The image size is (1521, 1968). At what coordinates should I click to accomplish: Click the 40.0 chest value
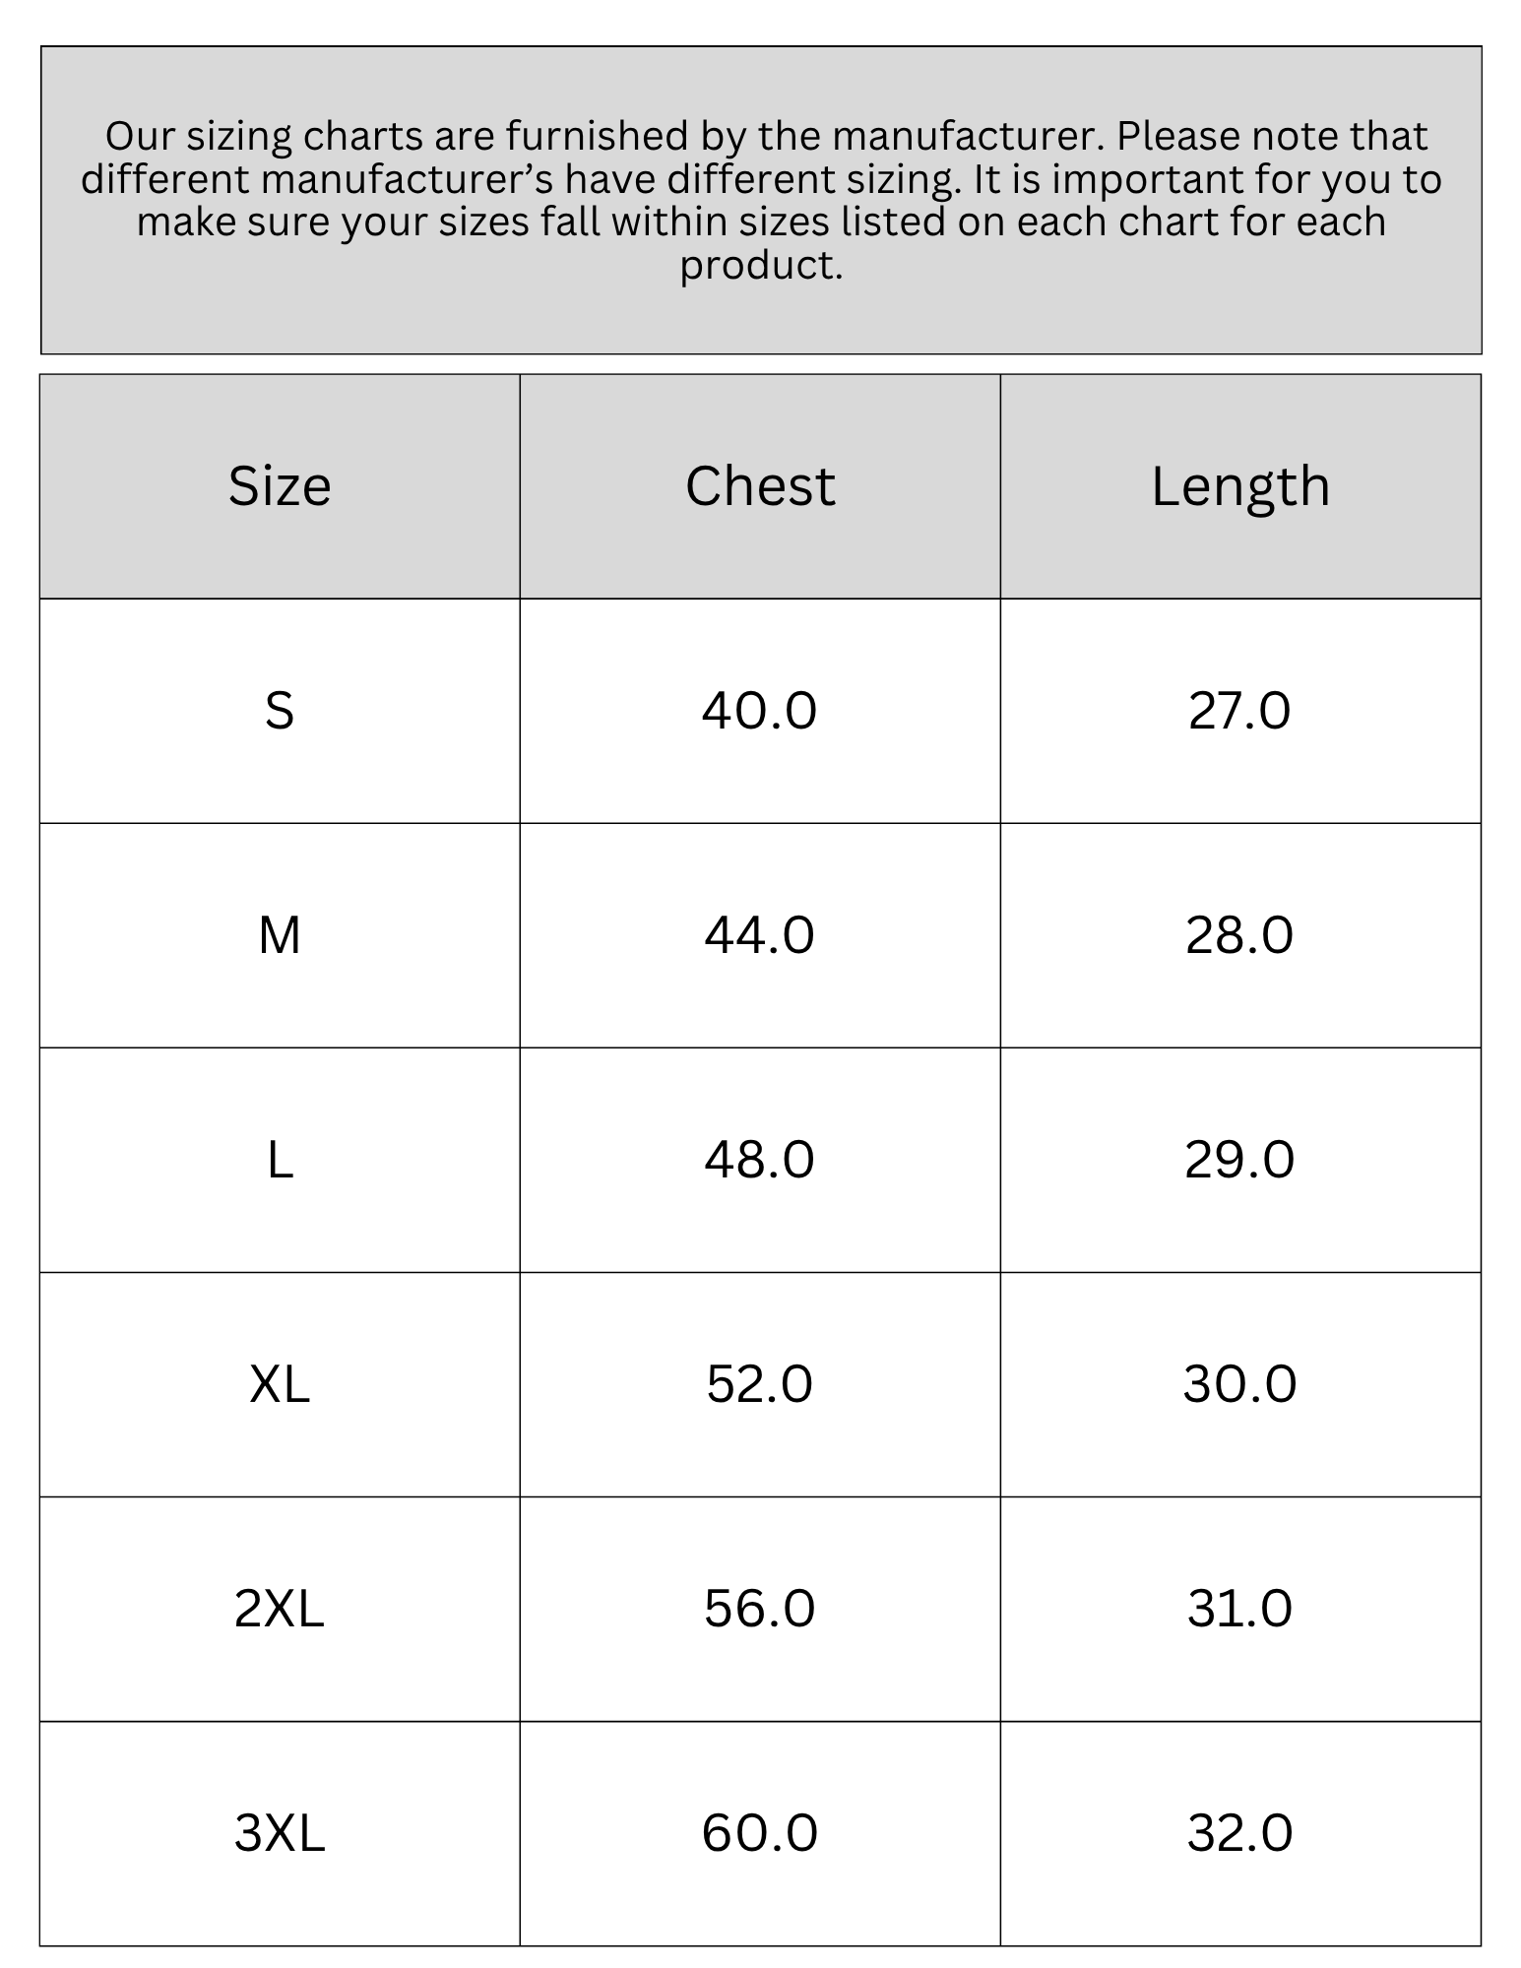point(760,711)
